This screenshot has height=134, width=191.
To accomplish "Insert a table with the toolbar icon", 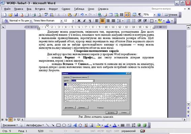I will point(111,15).
